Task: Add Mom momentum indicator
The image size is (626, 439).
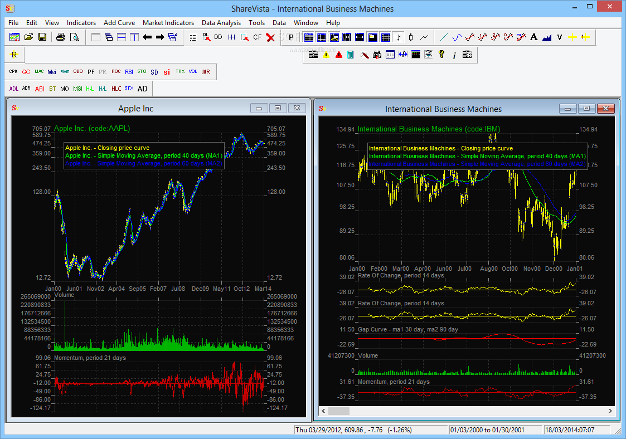Action: pyautogui.click(x=65, y=71)
